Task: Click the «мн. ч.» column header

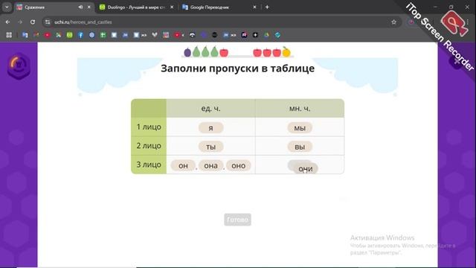Action: tap(300, 108)
